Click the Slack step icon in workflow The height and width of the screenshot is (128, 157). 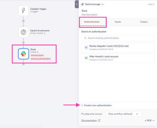(23, 54)
